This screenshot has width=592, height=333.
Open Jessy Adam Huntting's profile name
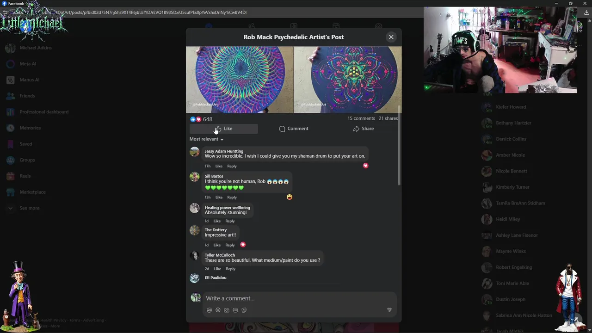tap(224, 151)
